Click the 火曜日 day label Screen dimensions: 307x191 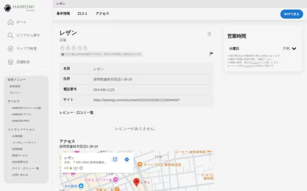point(234,48)
